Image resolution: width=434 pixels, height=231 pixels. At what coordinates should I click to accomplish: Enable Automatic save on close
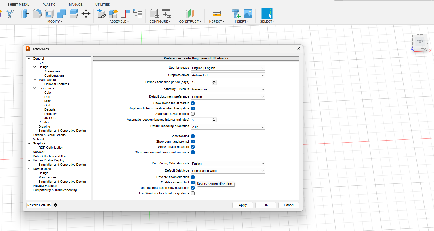point(193,114)
